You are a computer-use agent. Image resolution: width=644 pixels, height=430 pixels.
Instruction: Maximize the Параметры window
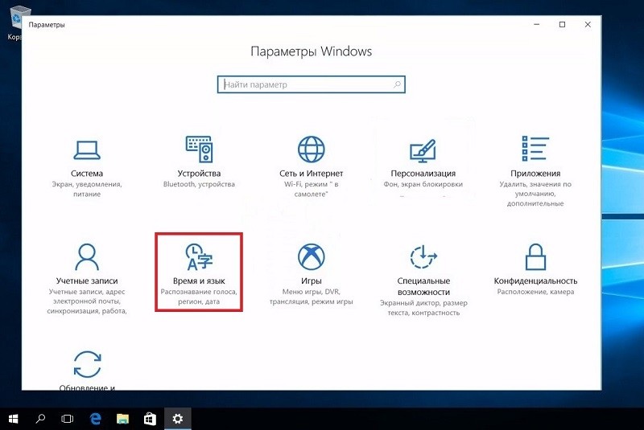pyautogui.click(x=562, y=25)
